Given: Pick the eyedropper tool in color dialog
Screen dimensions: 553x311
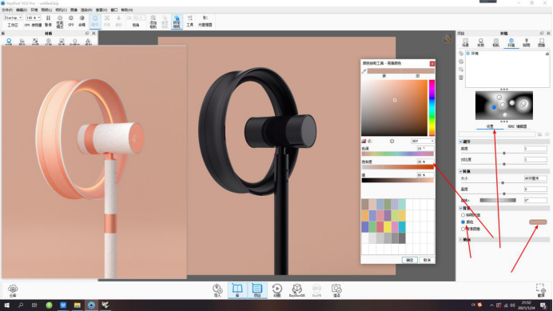Looking at the screenshot, I should pyautogui.click(x=364, y=71).
